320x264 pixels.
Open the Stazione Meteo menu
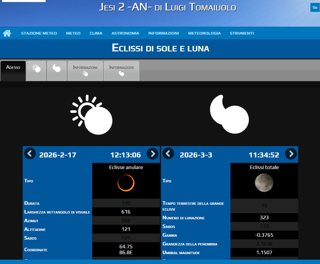click(39, 33)
